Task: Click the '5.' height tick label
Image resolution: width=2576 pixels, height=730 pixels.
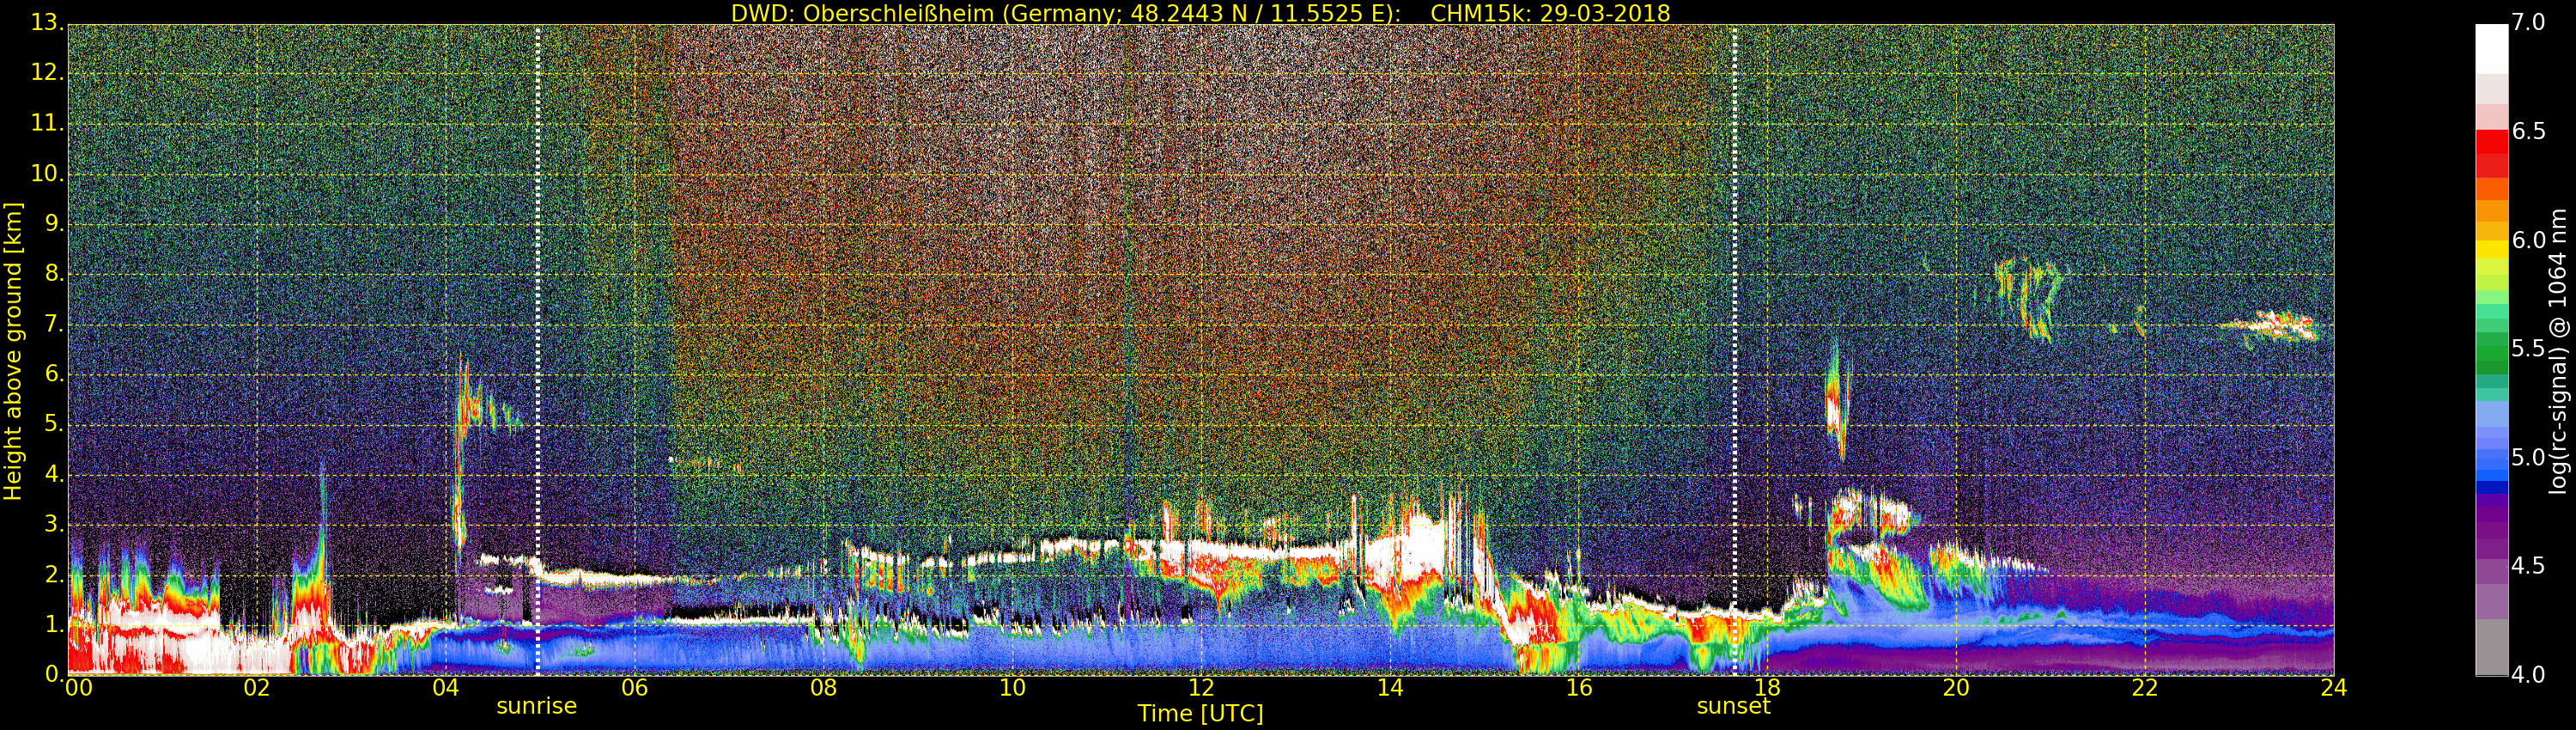Action: point(54,423)
